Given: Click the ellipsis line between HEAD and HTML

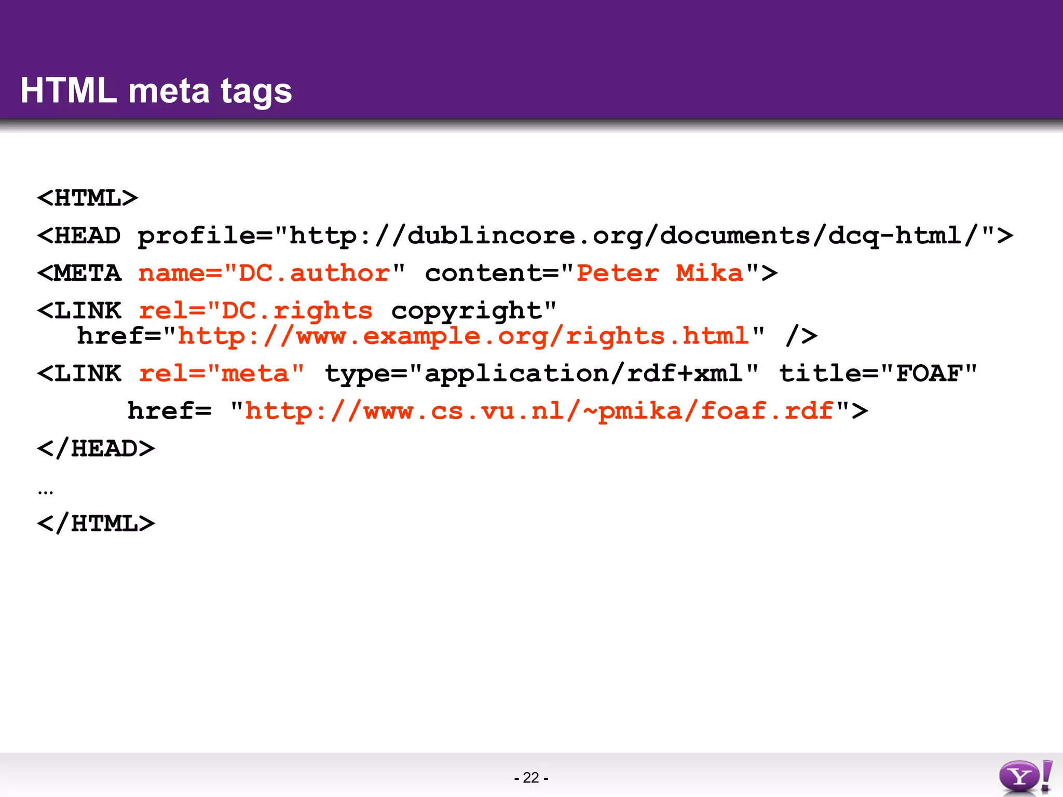Looking at the screenshot, I should [x=46, y=492].
